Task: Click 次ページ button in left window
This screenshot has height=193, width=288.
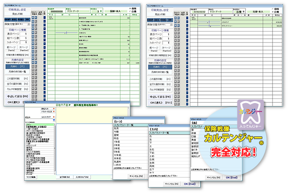Action: click(24, 47)
